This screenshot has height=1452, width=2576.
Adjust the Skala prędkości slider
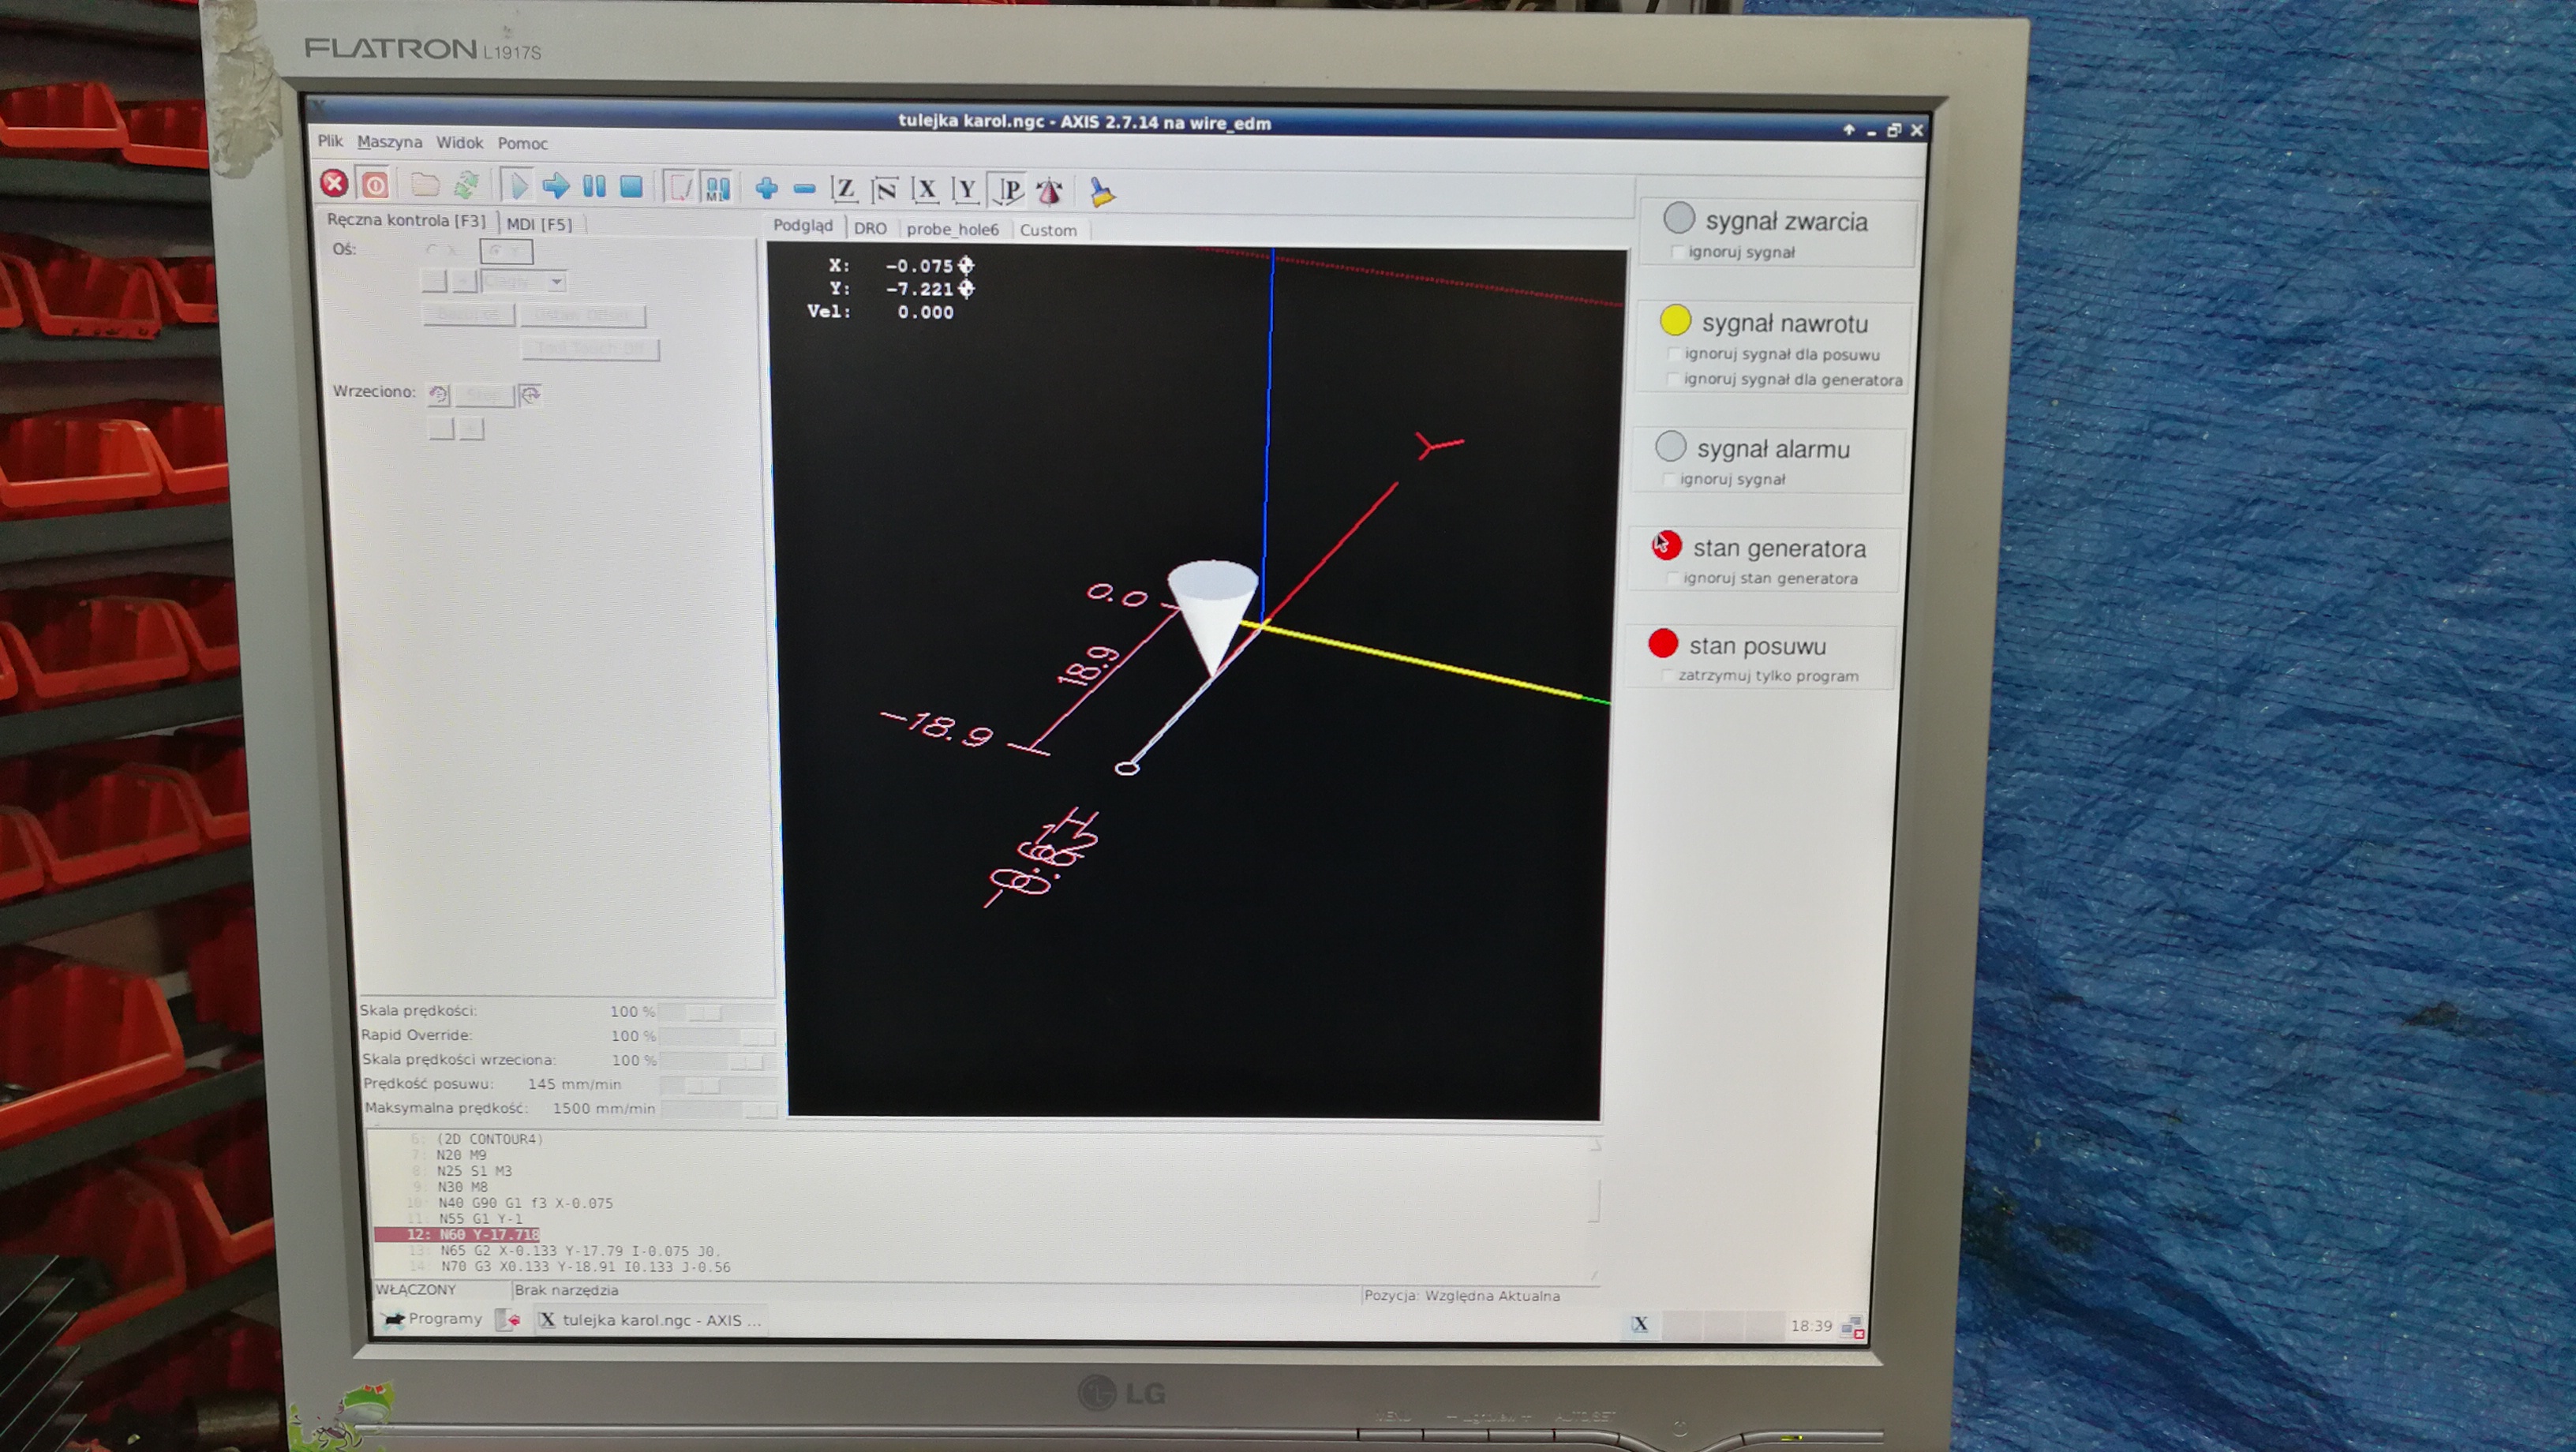tap(717, 1013)
